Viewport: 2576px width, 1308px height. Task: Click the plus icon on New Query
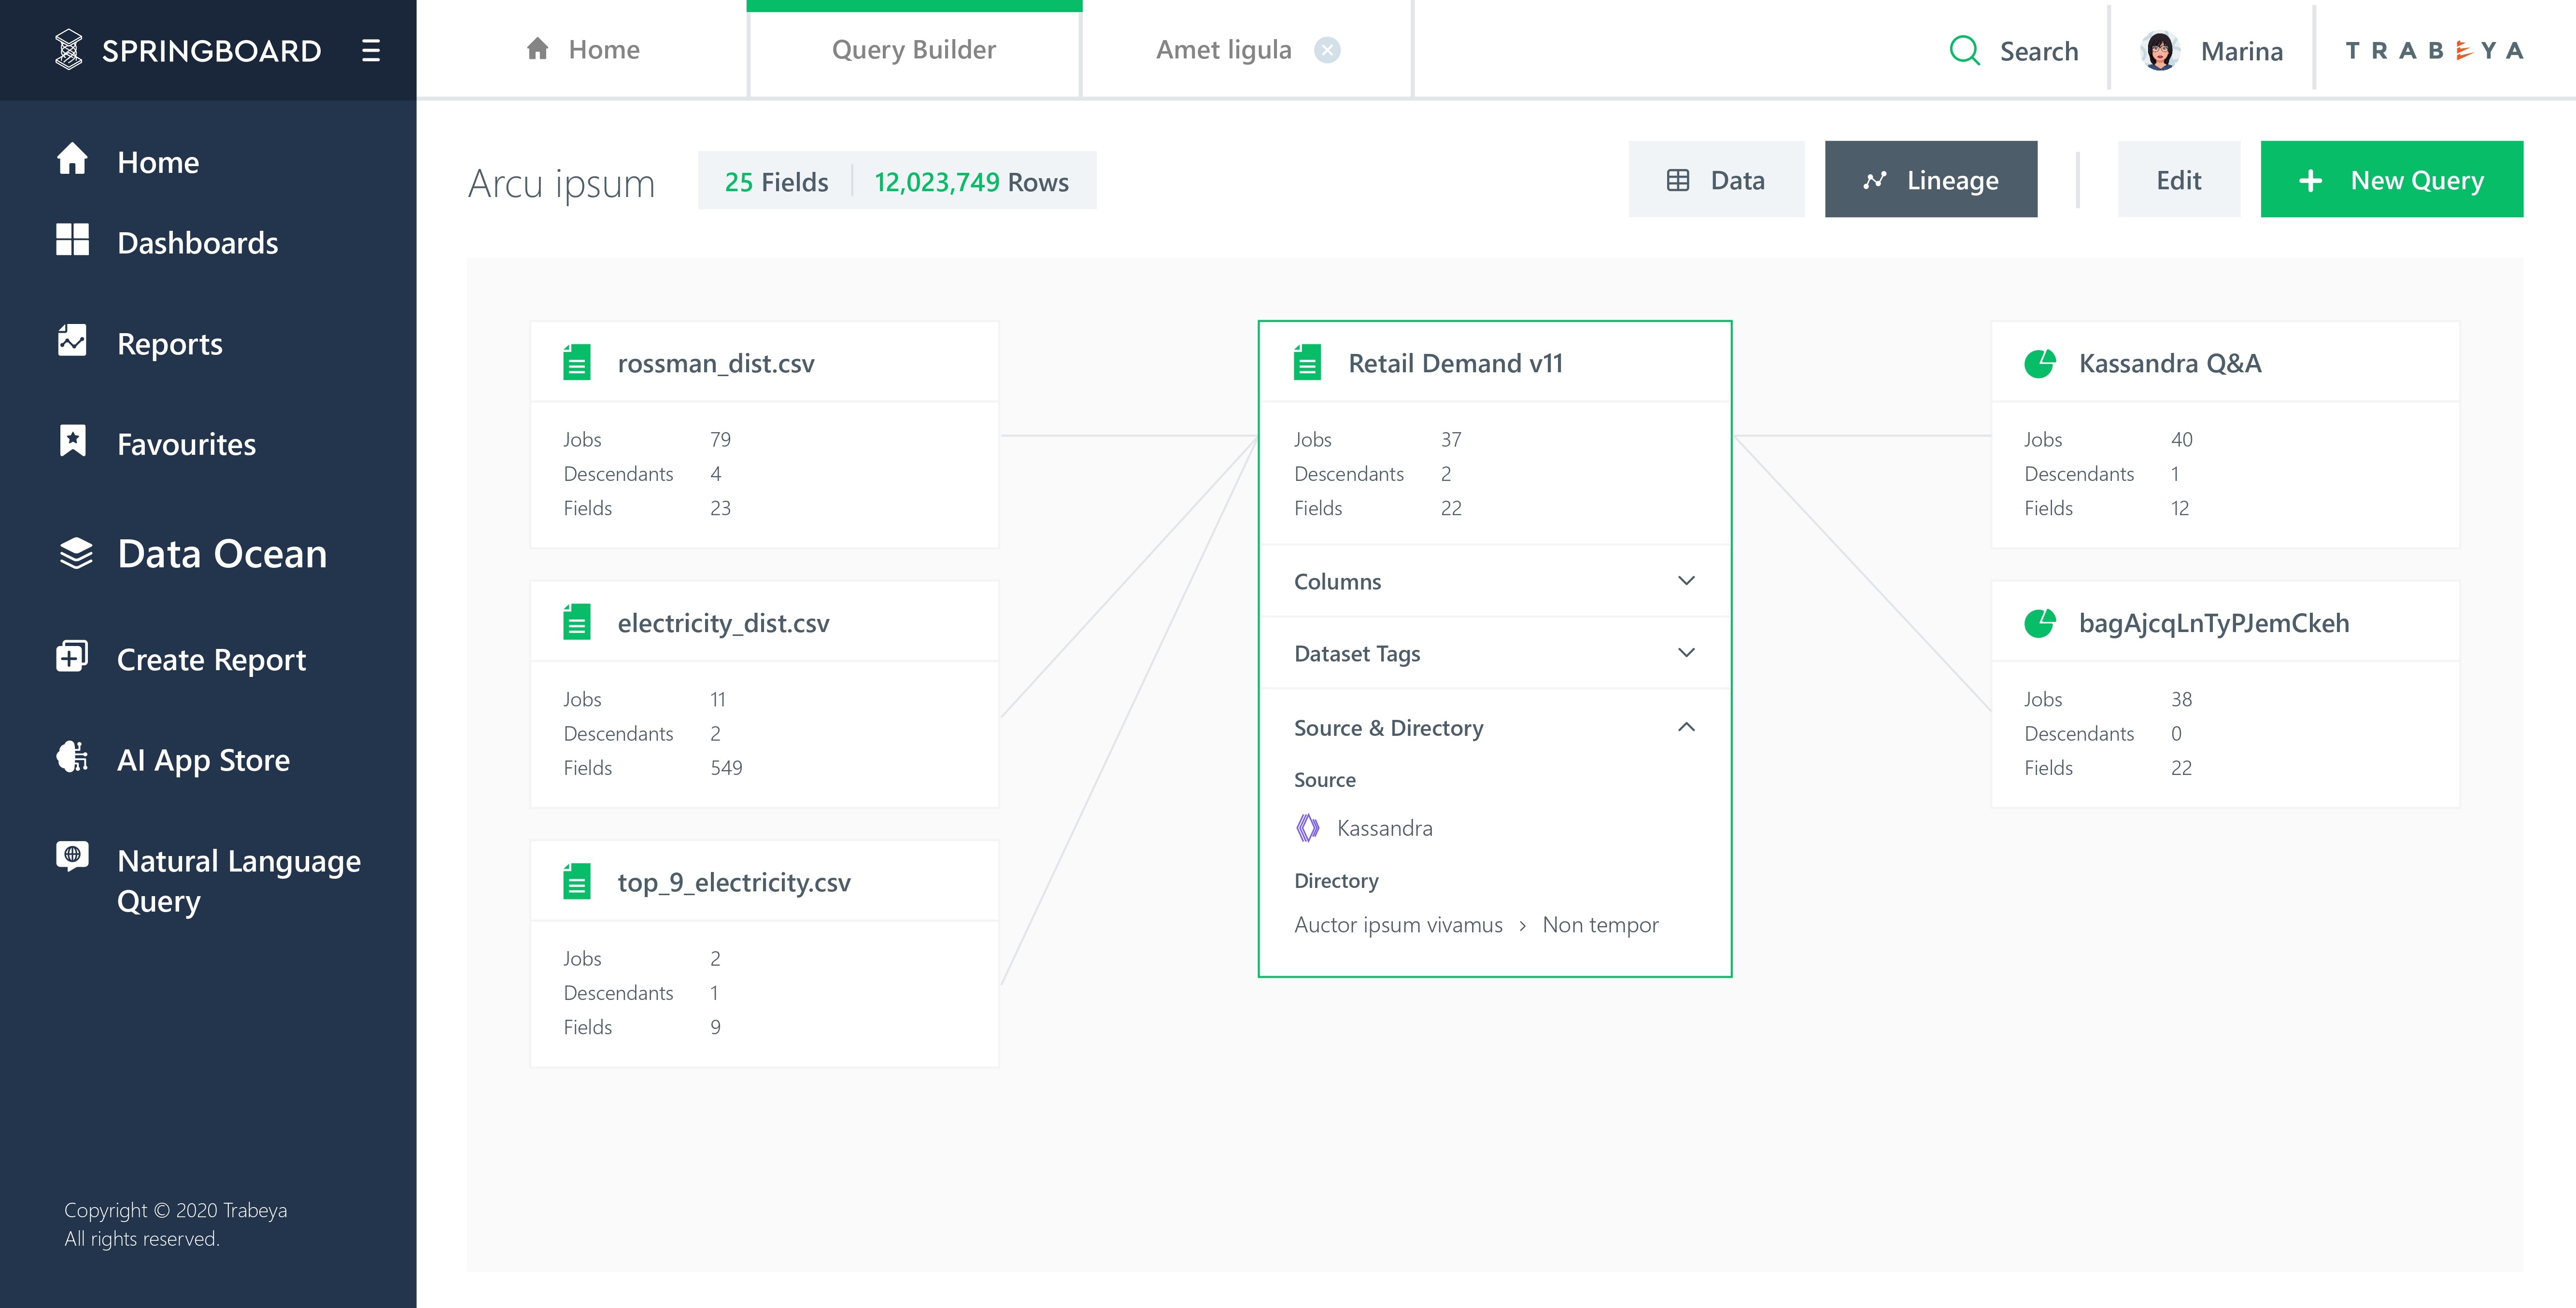click(x=2311, y=180)
